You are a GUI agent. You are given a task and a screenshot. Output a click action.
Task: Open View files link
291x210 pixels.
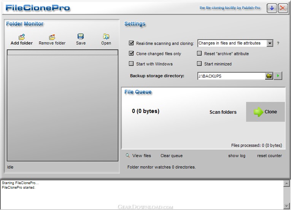142,156
